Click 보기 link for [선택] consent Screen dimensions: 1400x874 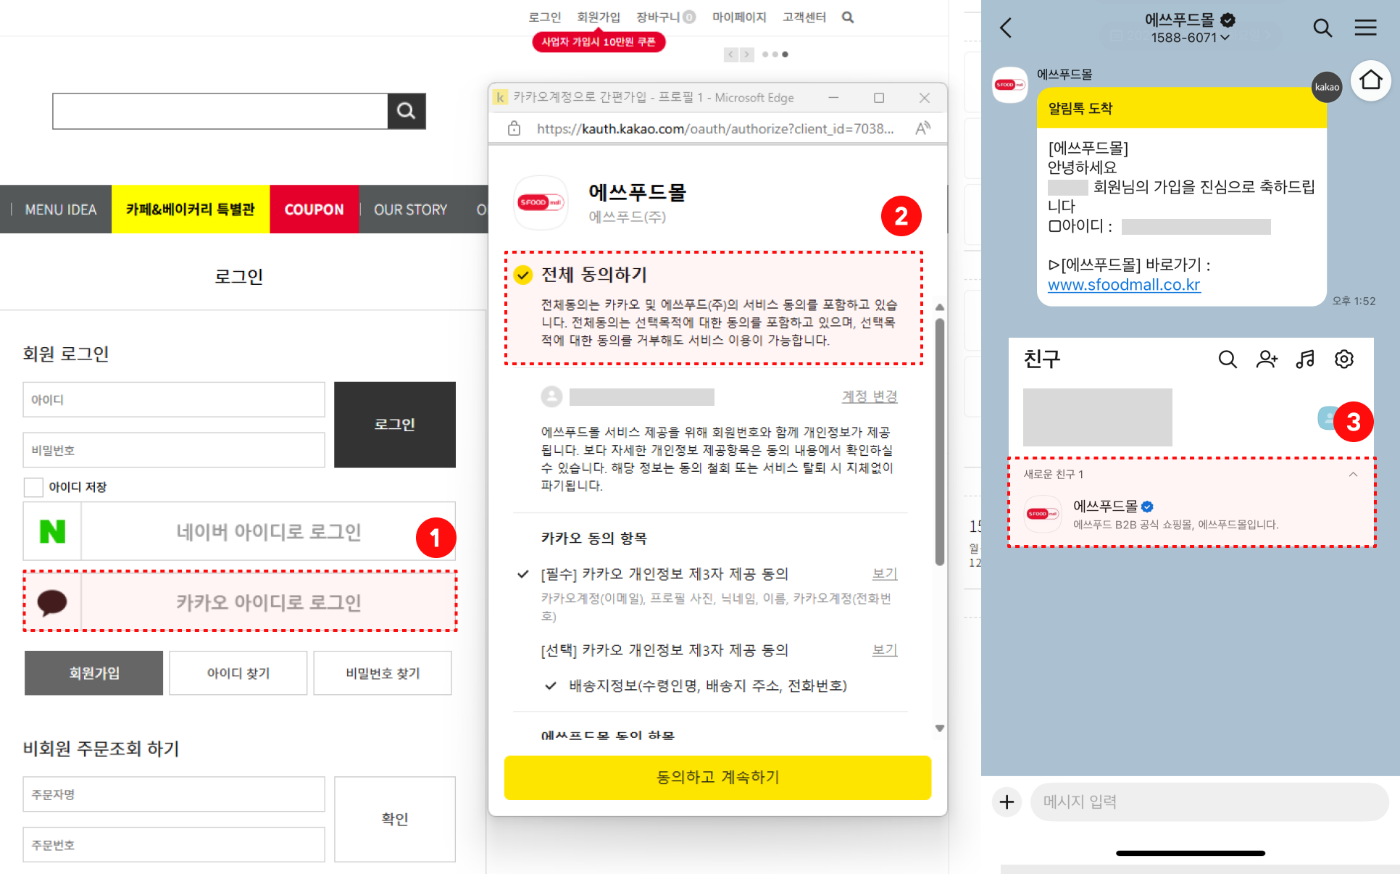tap(885, 650)
